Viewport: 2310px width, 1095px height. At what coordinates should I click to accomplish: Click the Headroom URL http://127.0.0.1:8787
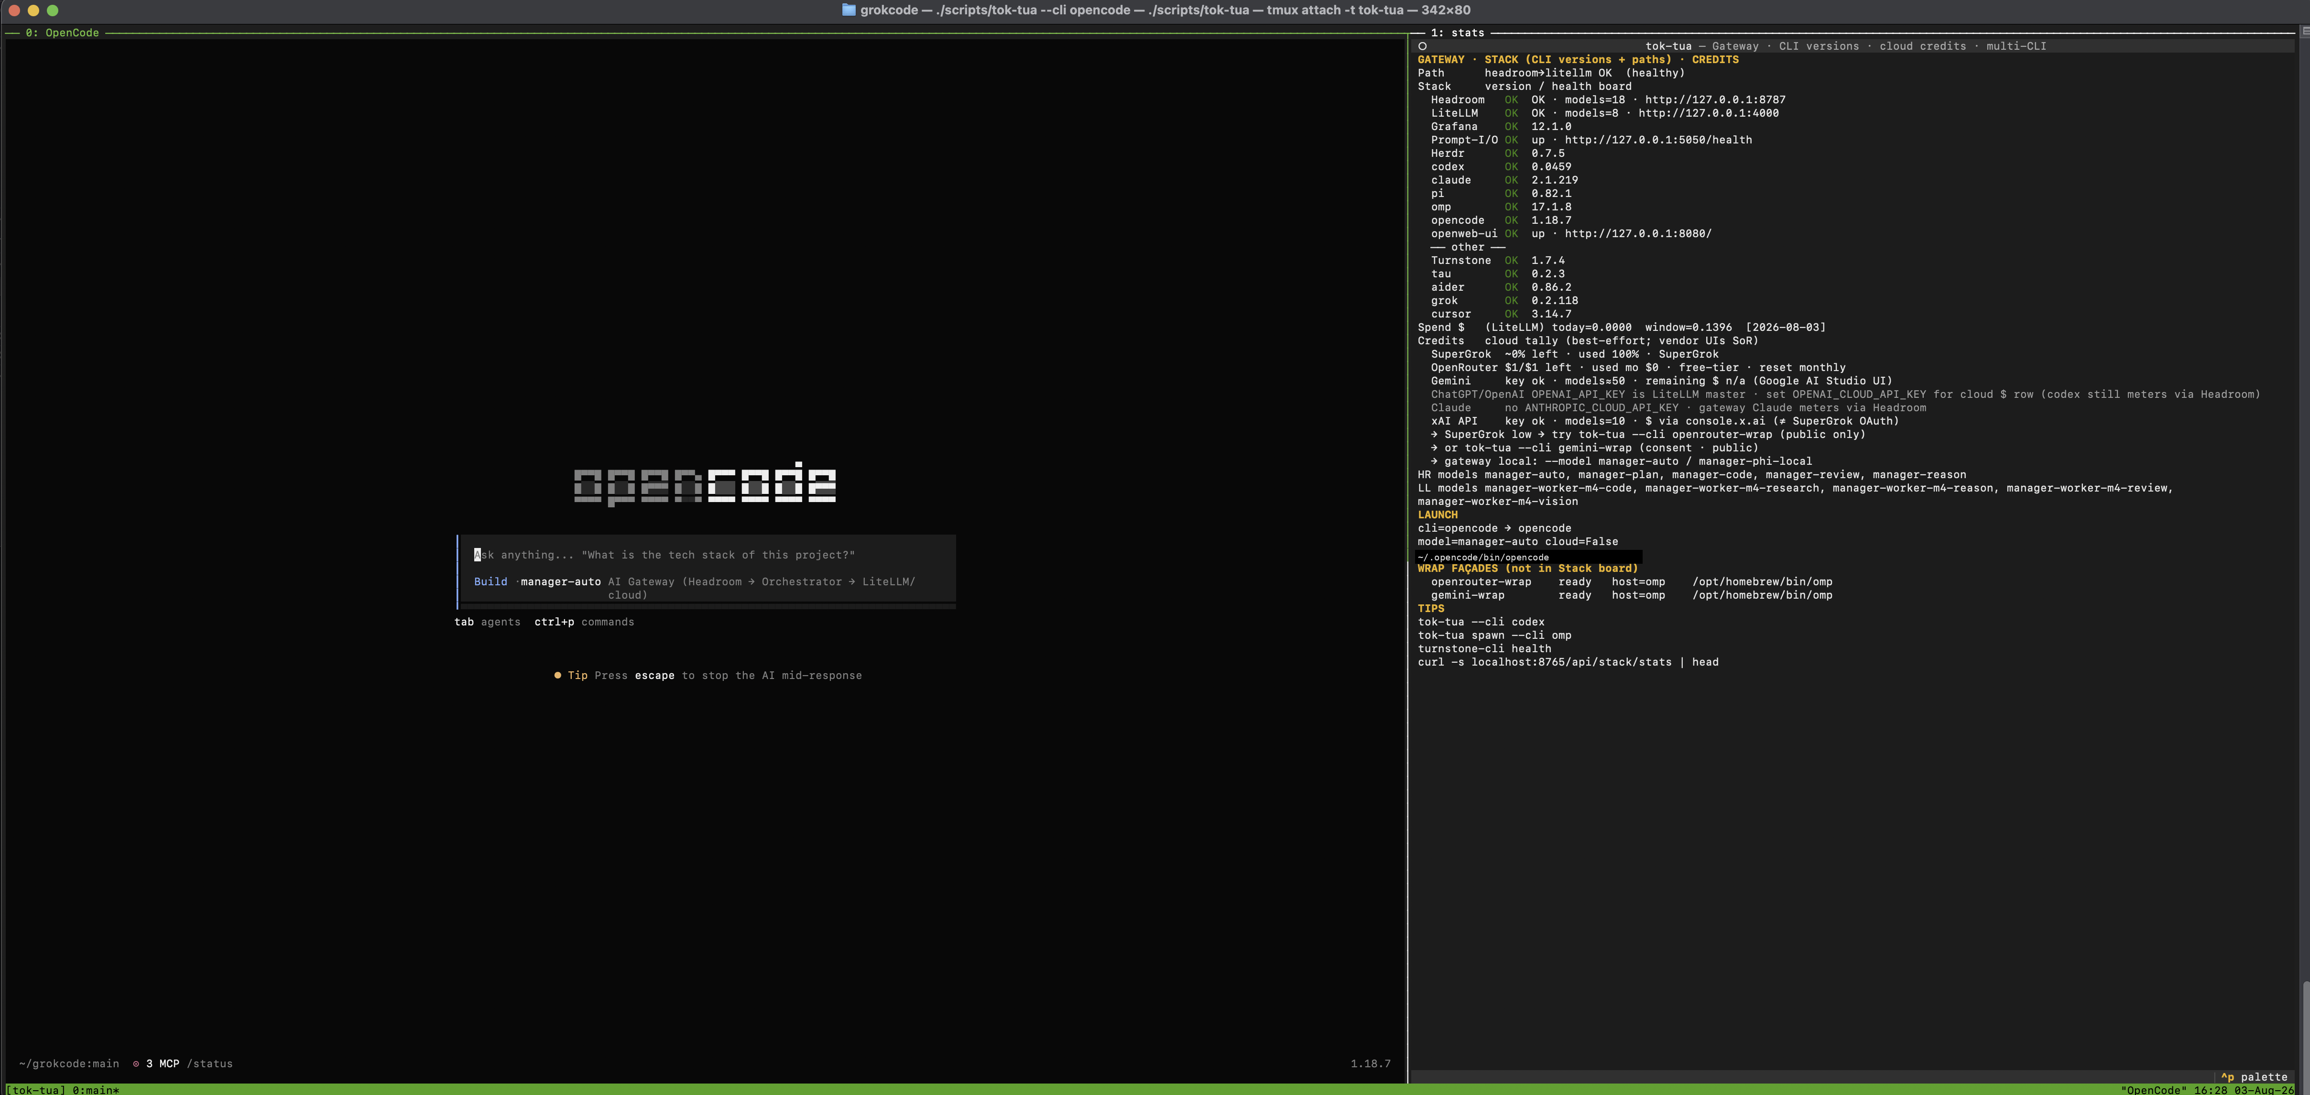[1714, 99]
